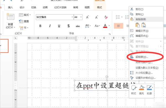This screenshot has height=108, width=166.
Task: Toggle Underline formatting
Action: click(59, 26)
